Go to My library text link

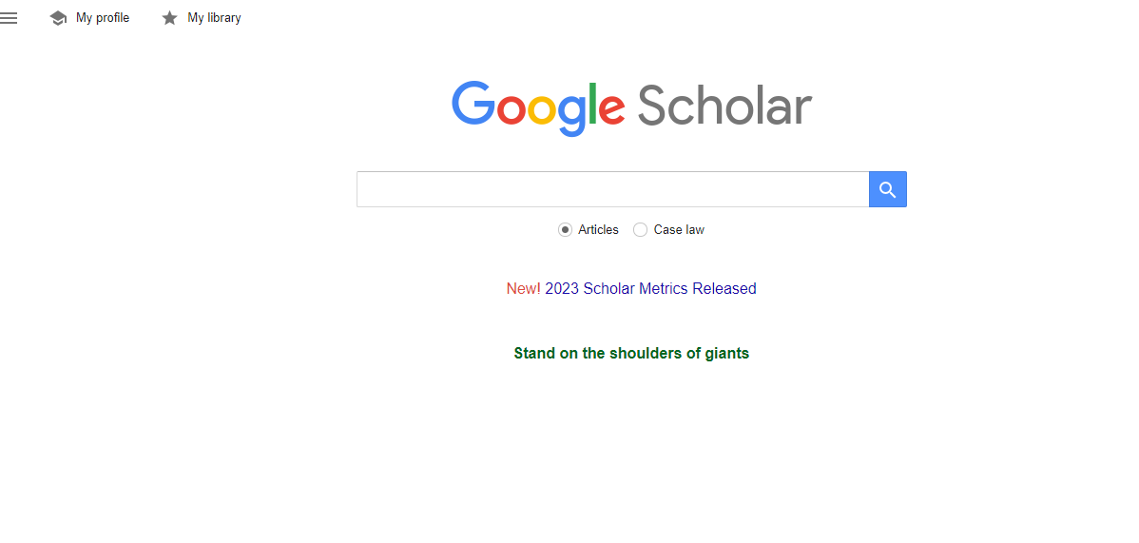(x=214, y=18)
